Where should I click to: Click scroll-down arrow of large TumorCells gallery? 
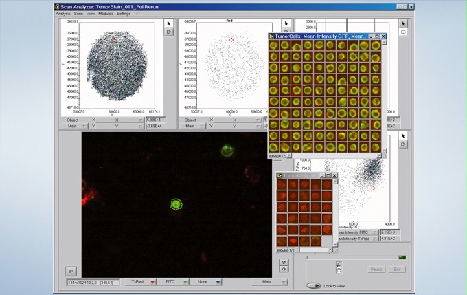(x=384, y=151)
